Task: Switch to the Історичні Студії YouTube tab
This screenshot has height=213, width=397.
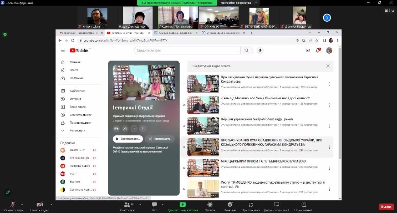Action: (x=127, y=33)
